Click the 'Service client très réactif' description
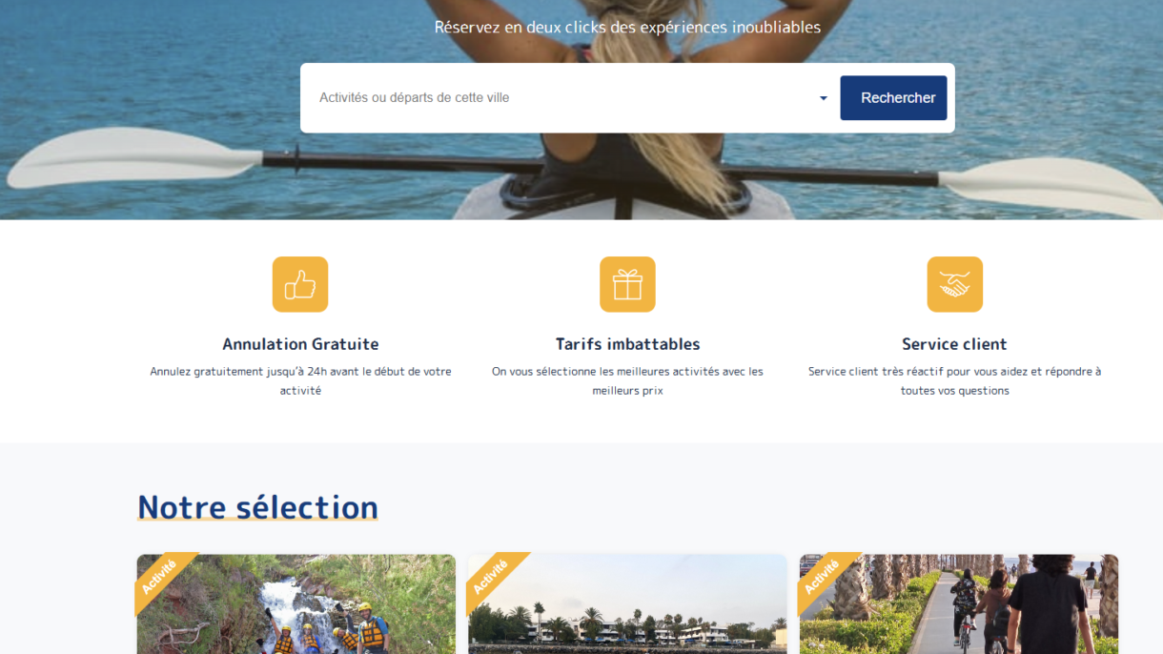This screenshot has width=1163, height=654. [x=954, y=381]
